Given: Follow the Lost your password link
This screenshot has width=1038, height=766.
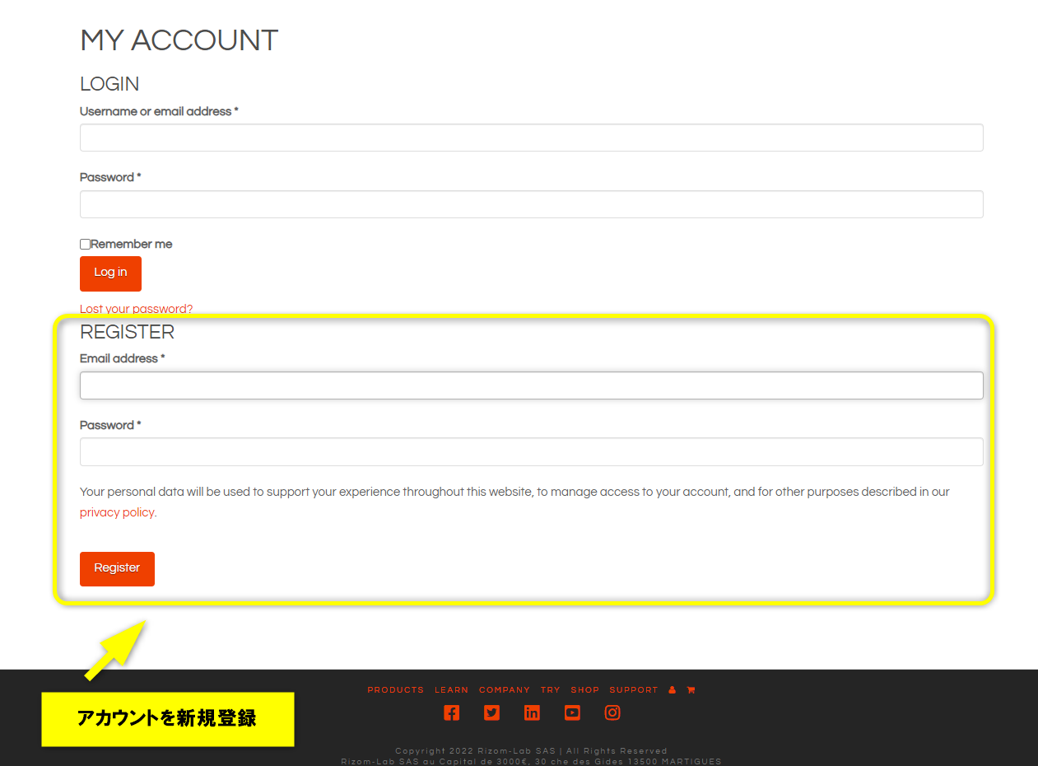Looking at the screenshot, I should coord(136,309).
